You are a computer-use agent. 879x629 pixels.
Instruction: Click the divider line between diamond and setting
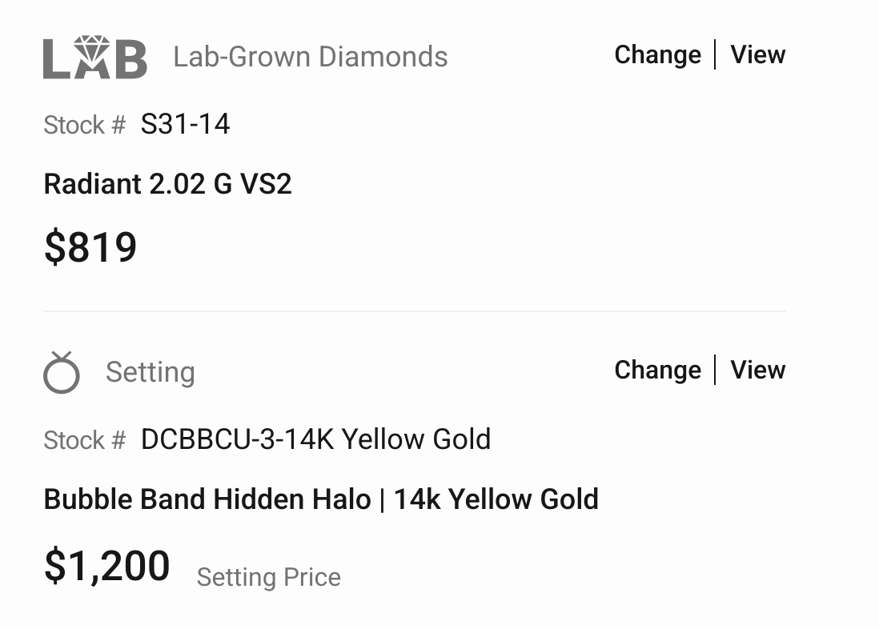415,310
